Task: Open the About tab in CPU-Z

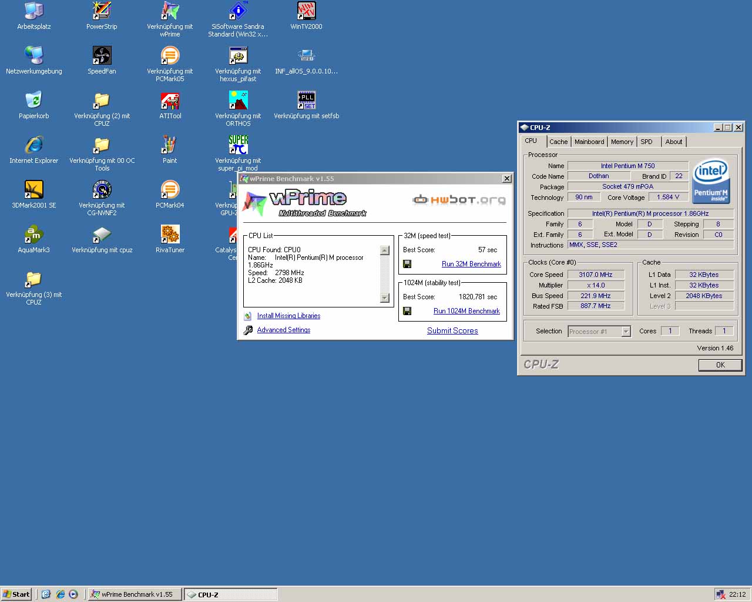Action: [x=674, y=142]
